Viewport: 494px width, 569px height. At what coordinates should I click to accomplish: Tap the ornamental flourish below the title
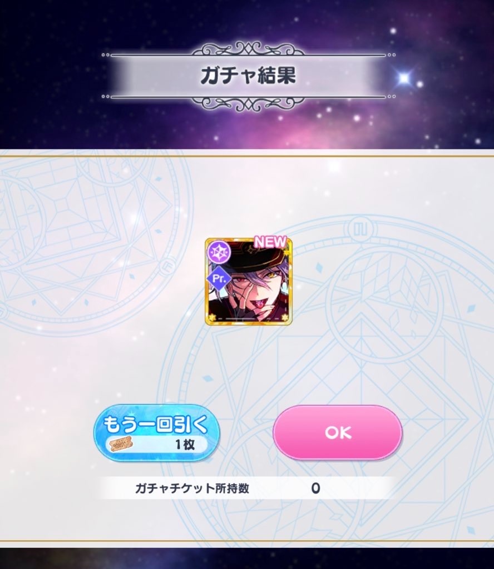[248, 103]
